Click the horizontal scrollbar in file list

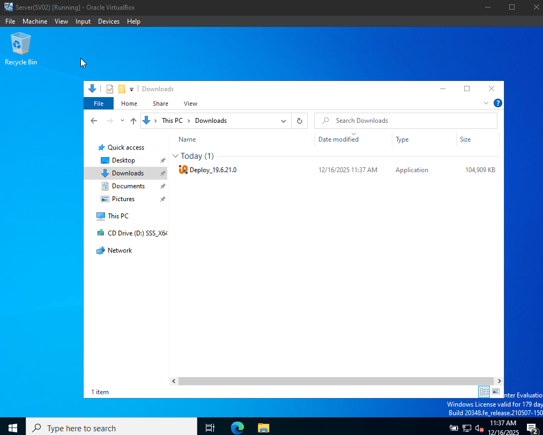tap(336, 381)
